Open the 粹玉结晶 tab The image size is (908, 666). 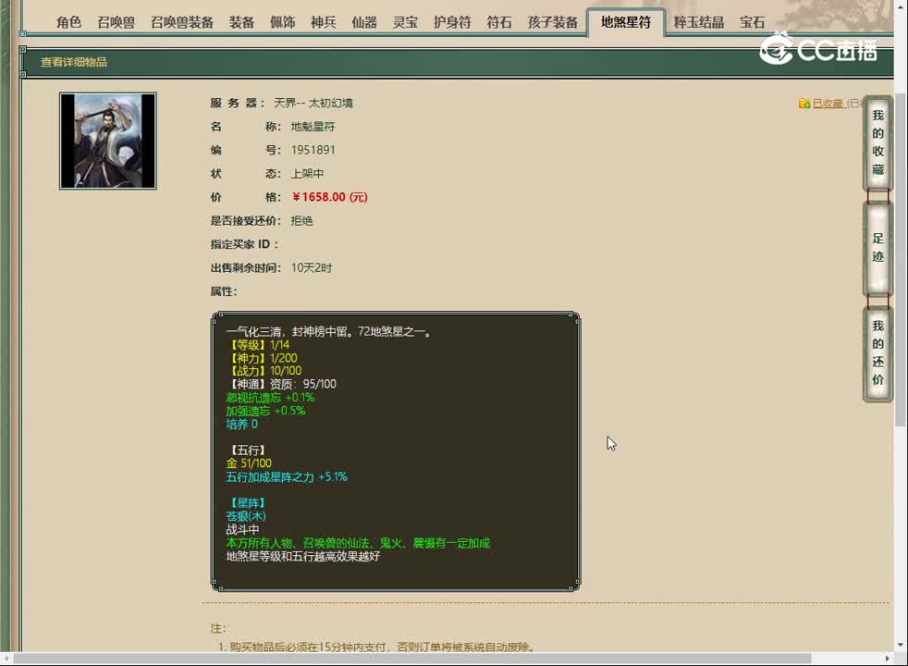point(698,22)
